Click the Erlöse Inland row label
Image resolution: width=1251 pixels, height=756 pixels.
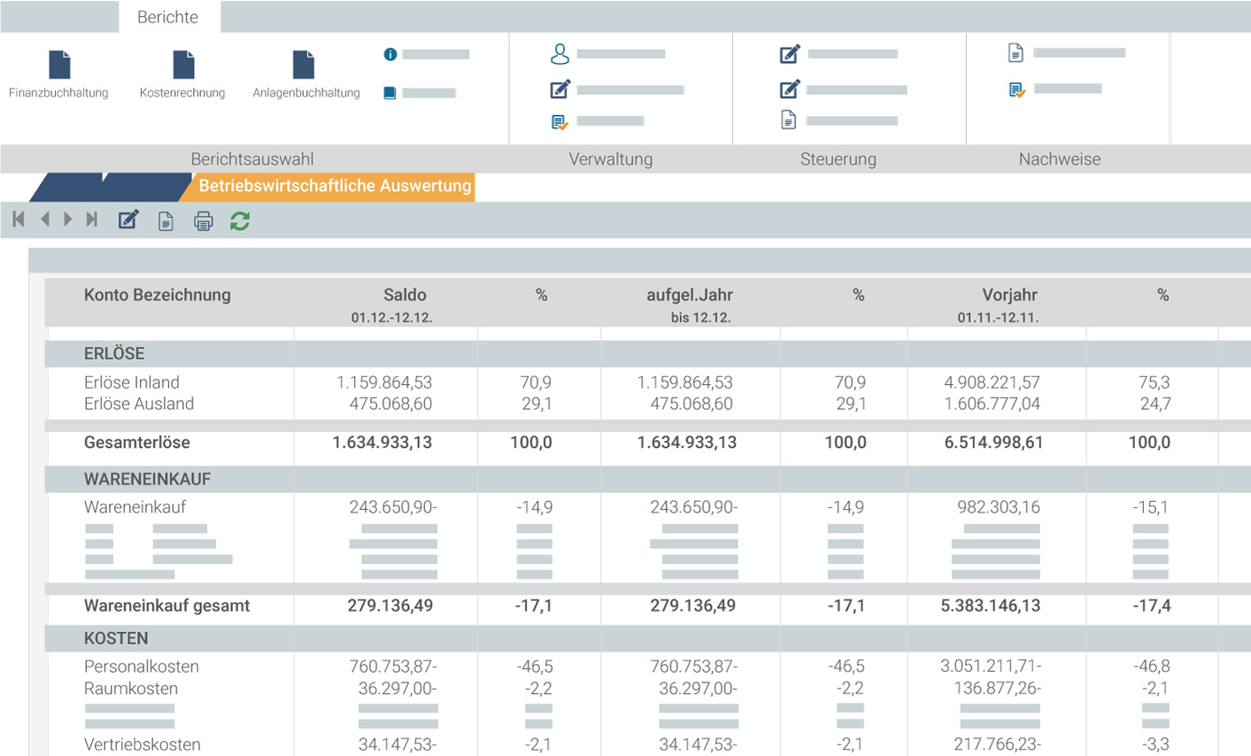pos(132,382)
